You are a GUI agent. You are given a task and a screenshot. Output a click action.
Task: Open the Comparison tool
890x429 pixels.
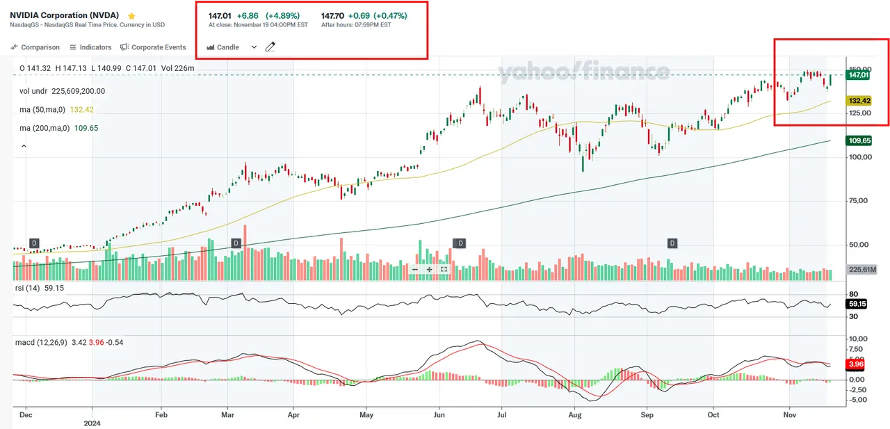click(x=35, y=47)
